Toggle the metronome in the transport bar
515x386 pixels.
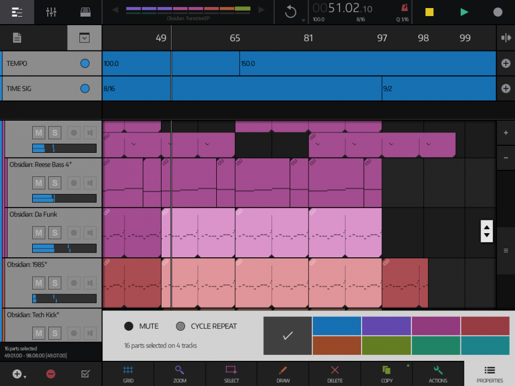pos(403,12)
